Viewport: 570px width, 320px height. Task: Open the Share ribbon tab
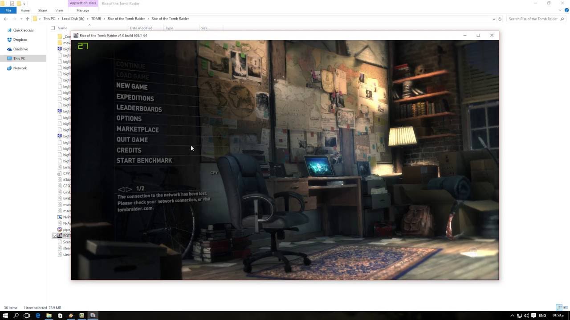click(42, 10)
